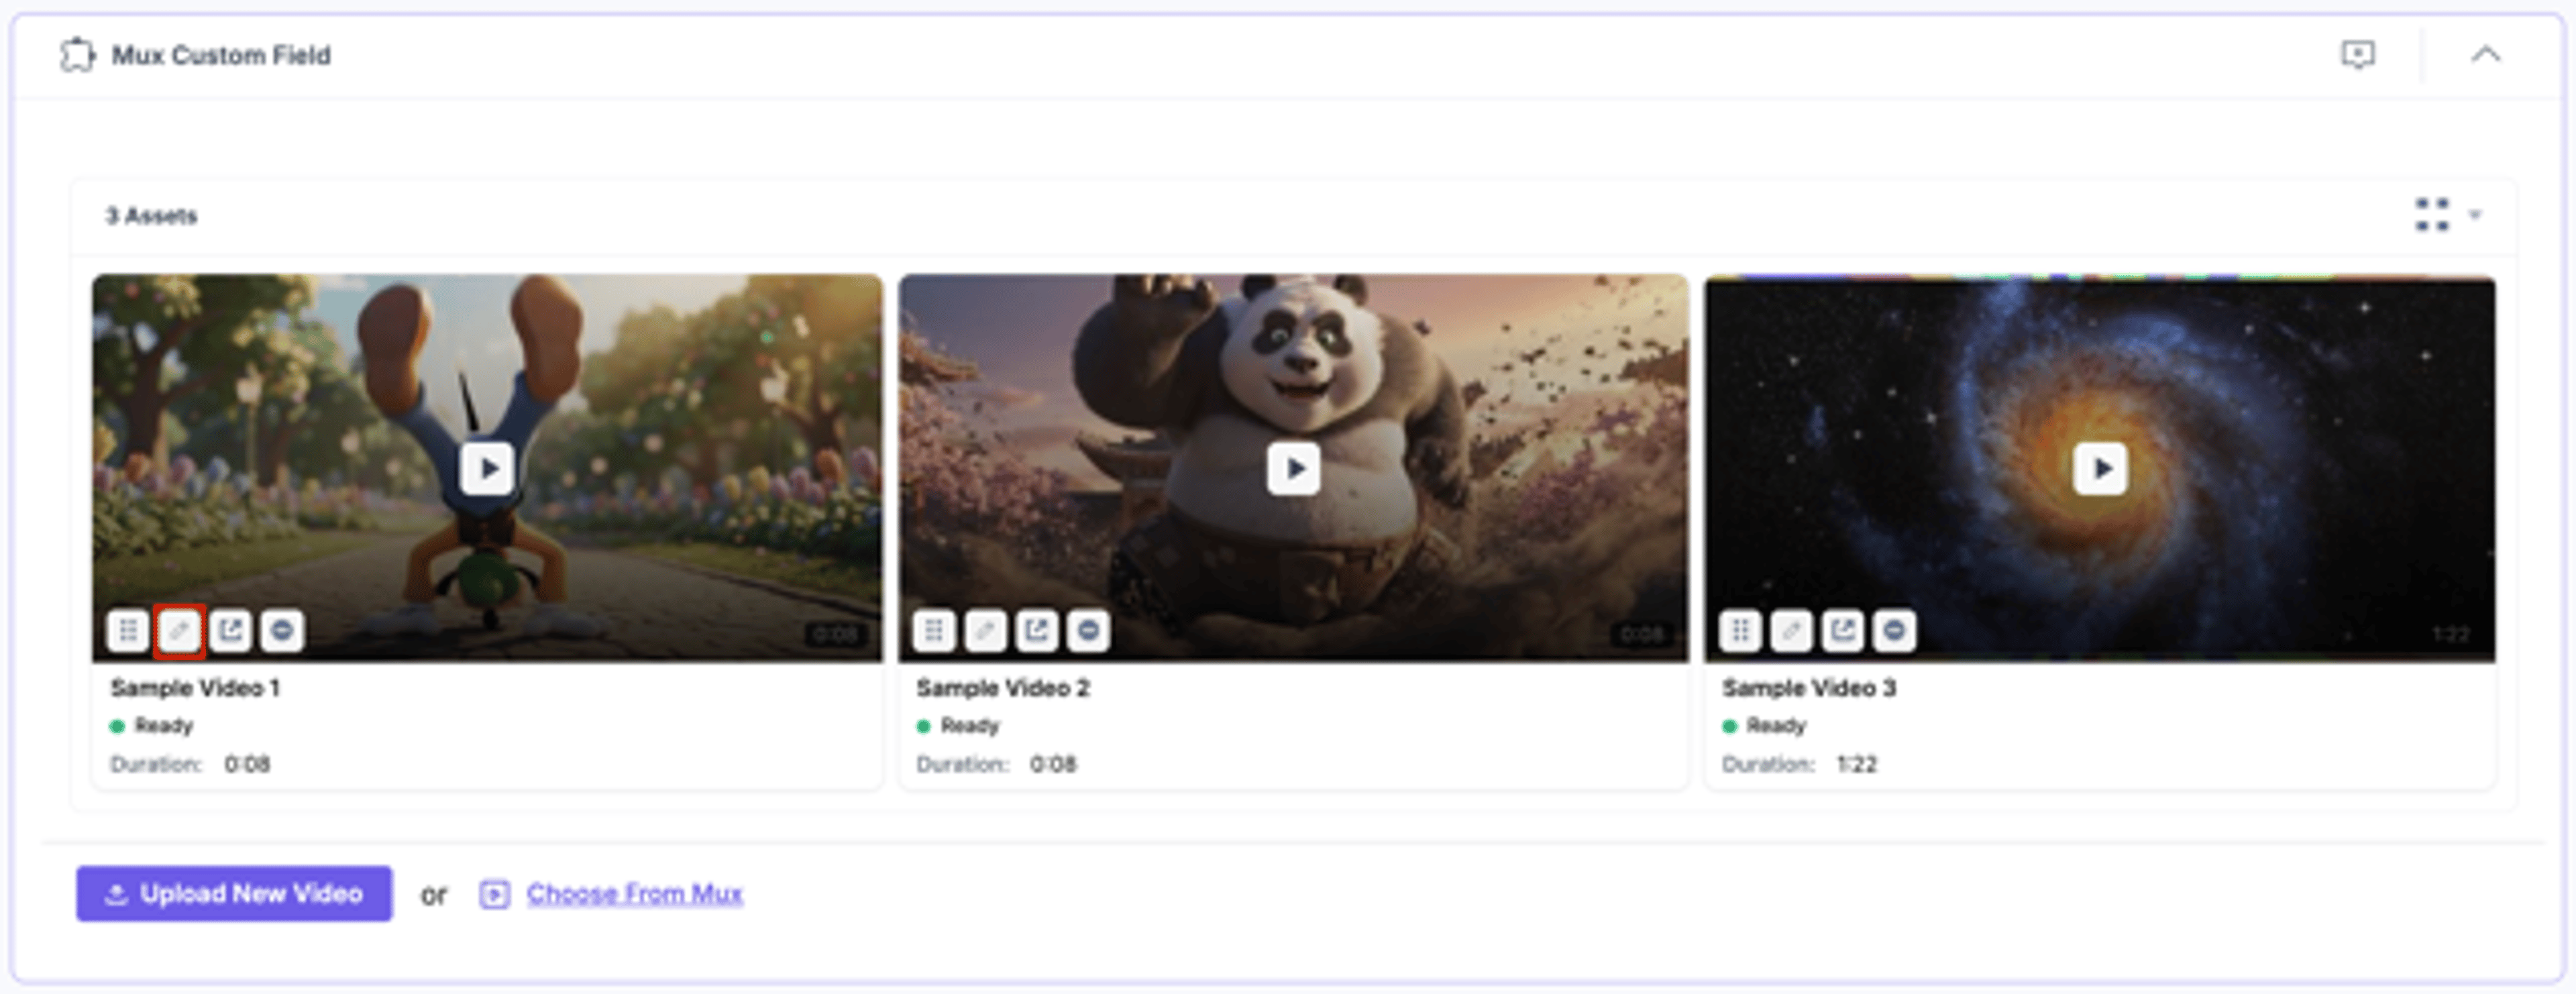Click Duration 0:08 under Sample Video 1

pyautogui.click(x=190, y=765)
